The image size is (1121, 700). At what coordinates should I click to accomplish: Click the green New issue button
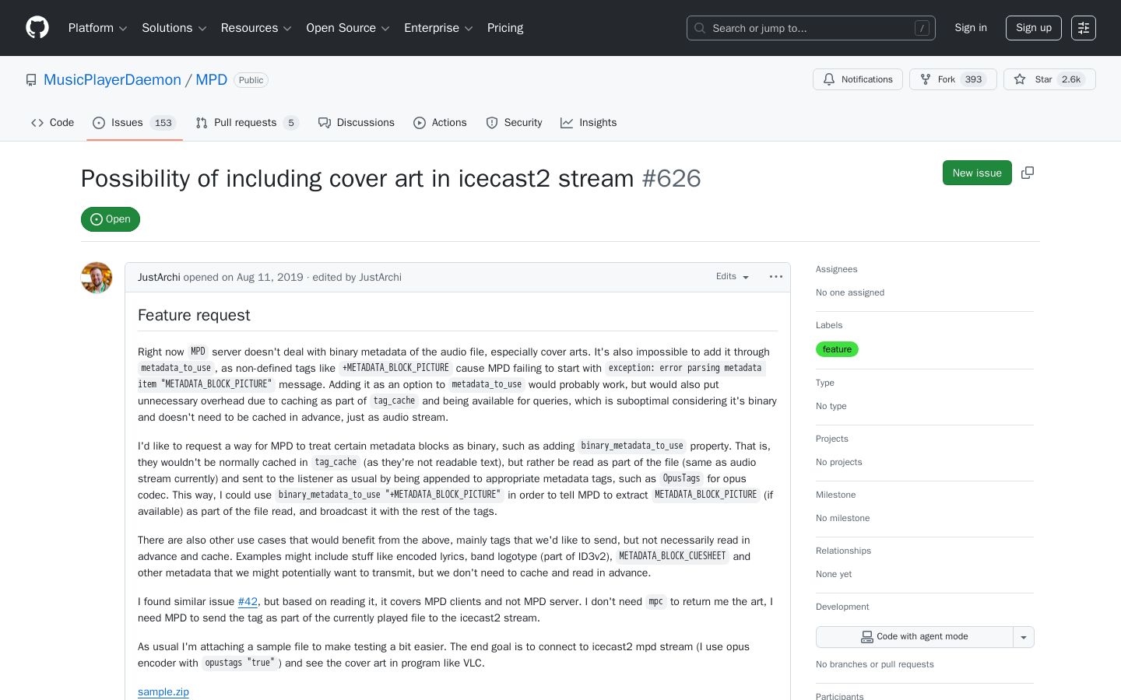[x=977, y=173]
